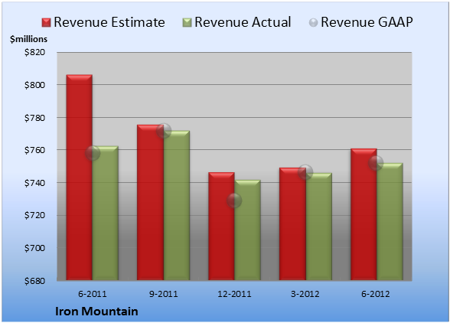
Task: Click the $800 y-axis label
Action: tap(34, 85)
